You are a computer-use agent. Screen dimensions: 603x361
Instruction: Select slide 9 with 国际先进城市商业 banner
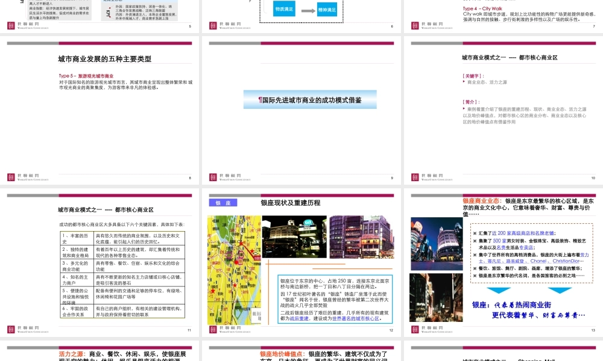pyautogui.click(x=301, y=111)
